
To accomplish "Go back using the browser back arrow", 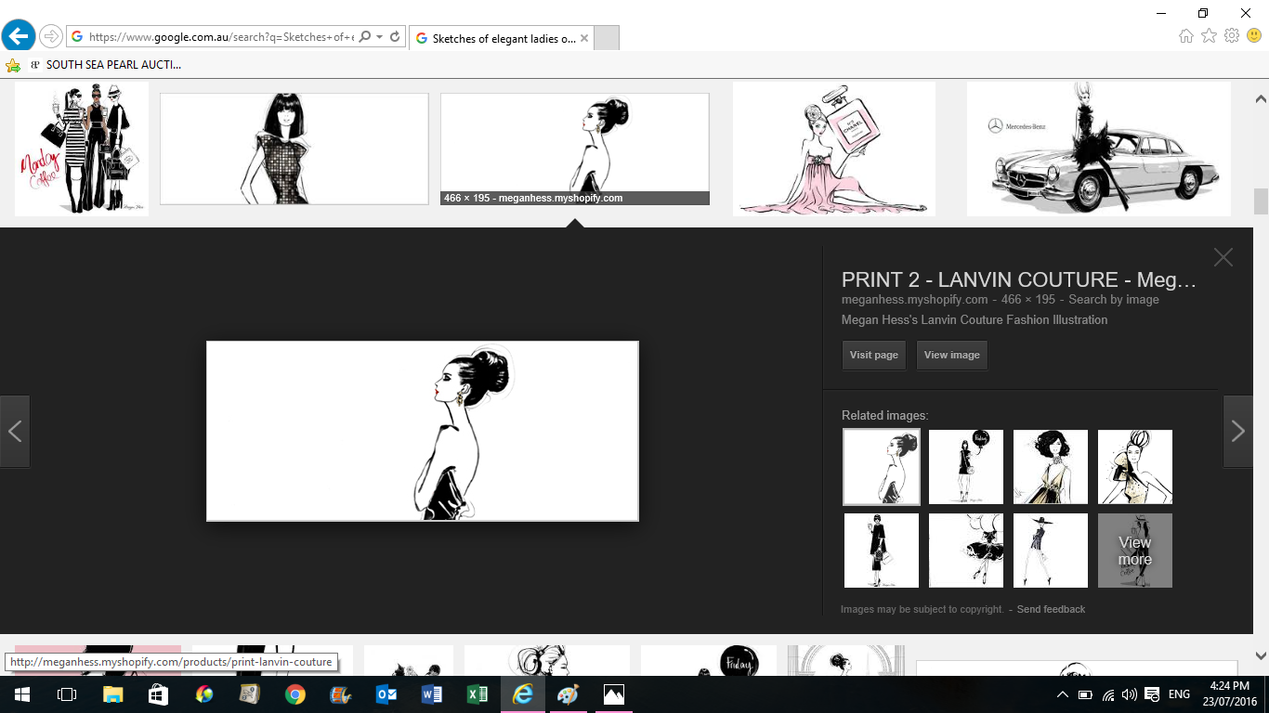I will (18, 37).
